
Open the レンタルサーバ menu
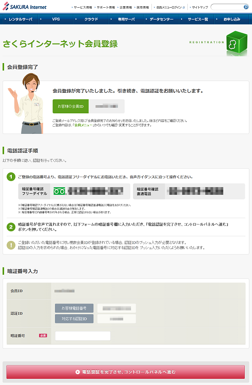click(x=19, y=19)
